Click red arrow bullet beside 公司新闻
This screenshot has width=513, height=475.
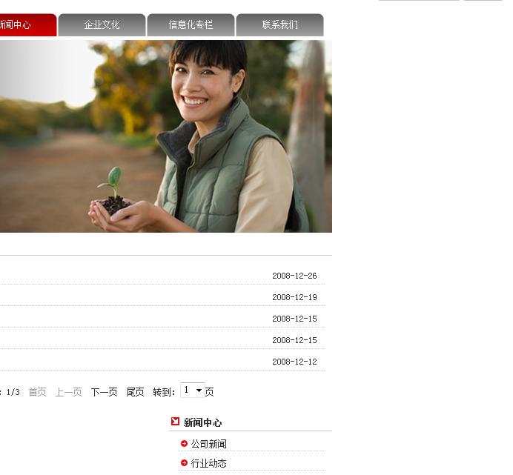184,444
